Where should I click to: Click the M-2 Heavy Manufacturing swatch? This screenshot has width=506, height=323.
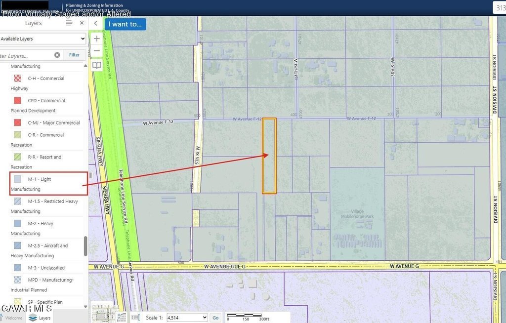coord(17,223)
